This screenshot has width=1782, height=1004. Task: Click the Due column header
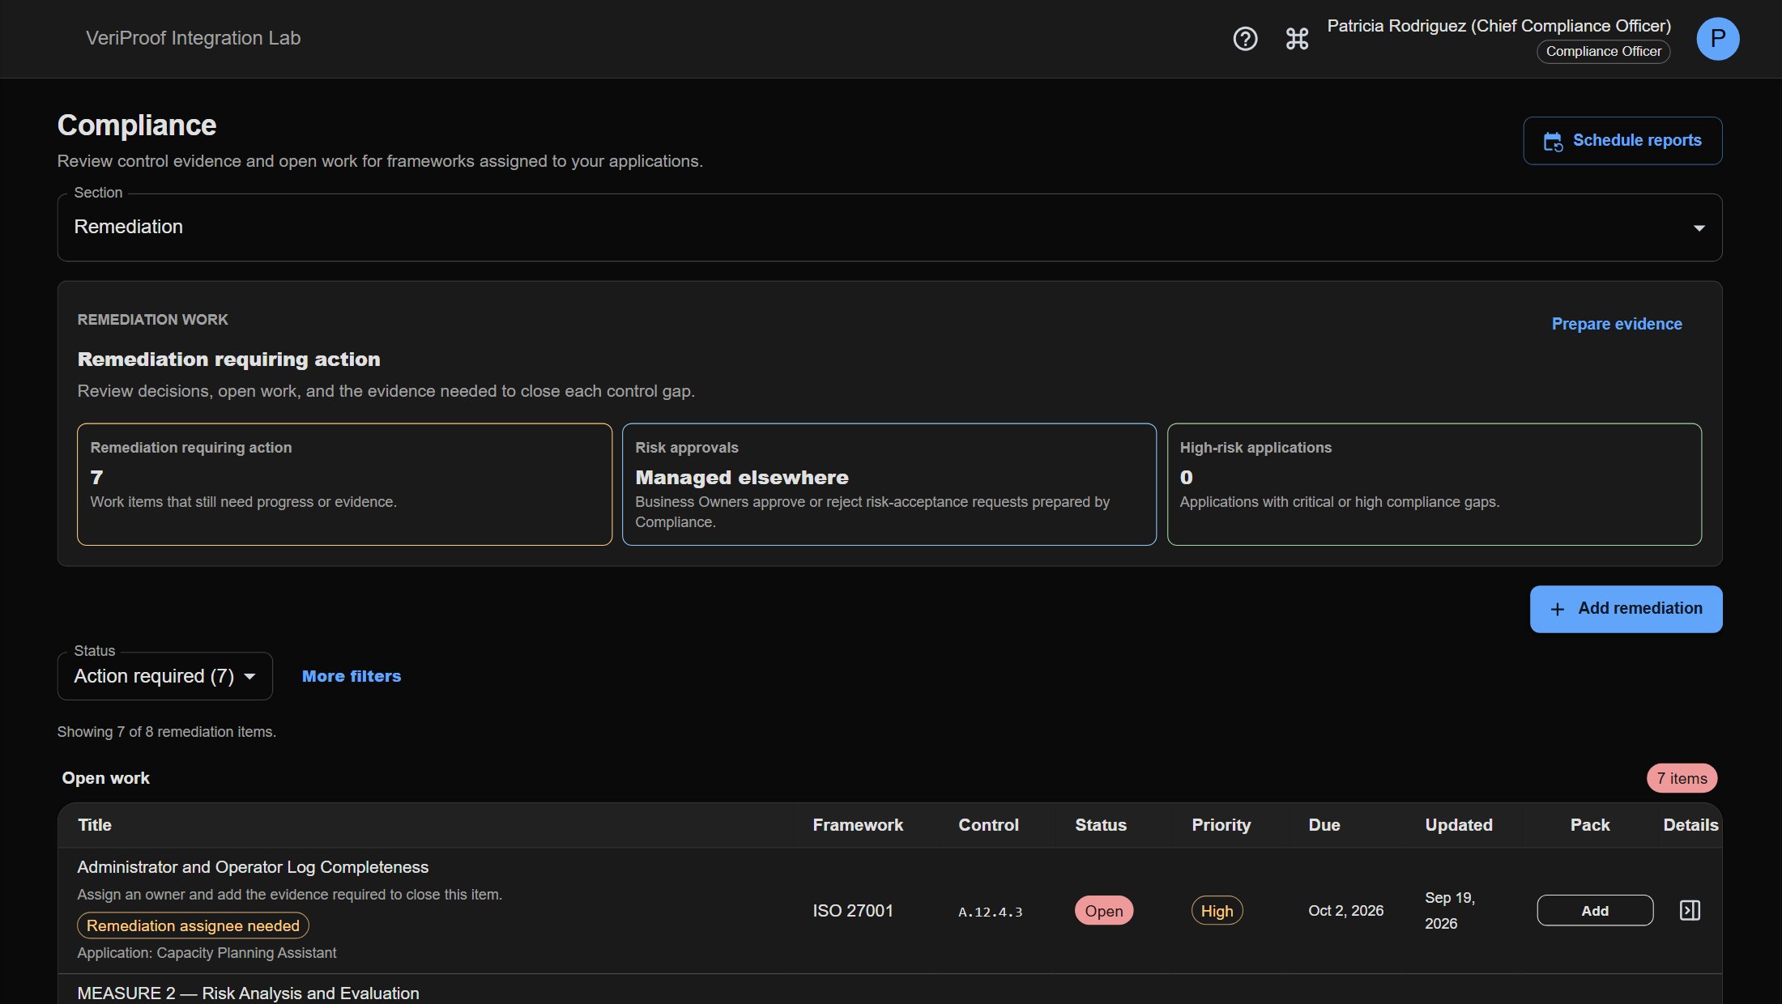1324,825
